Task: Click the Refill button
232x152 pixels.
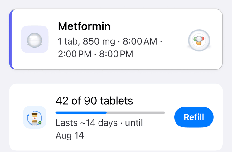Action: pyautogui.click(x=194, y=117)
